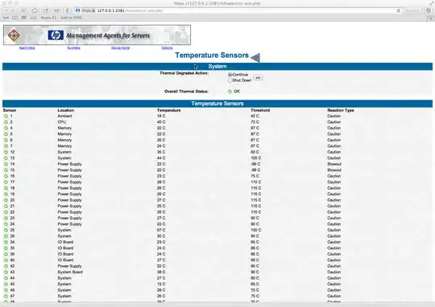Open the Agent Help link
Screen dimensions: 435x307
pos(27,48)
